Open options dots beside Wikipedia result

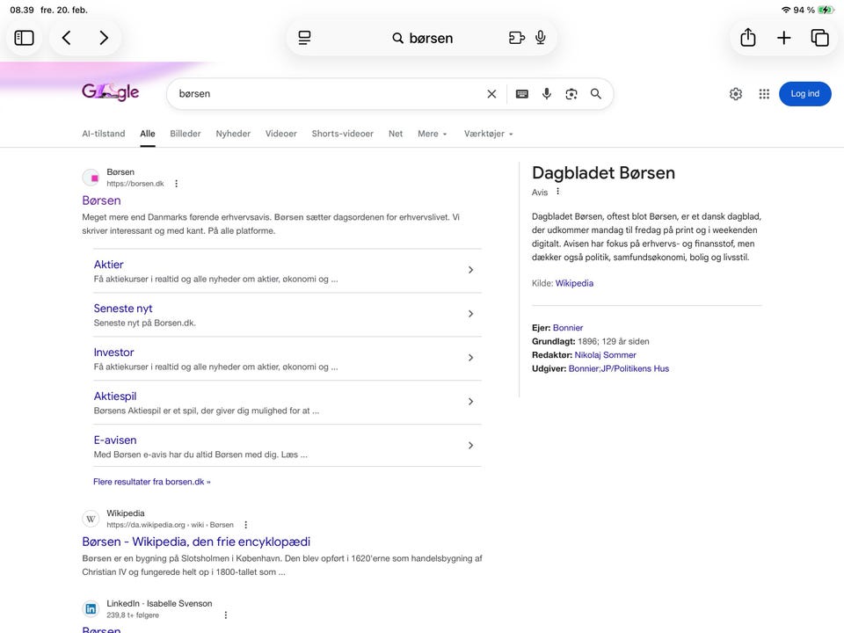point(246,525)
